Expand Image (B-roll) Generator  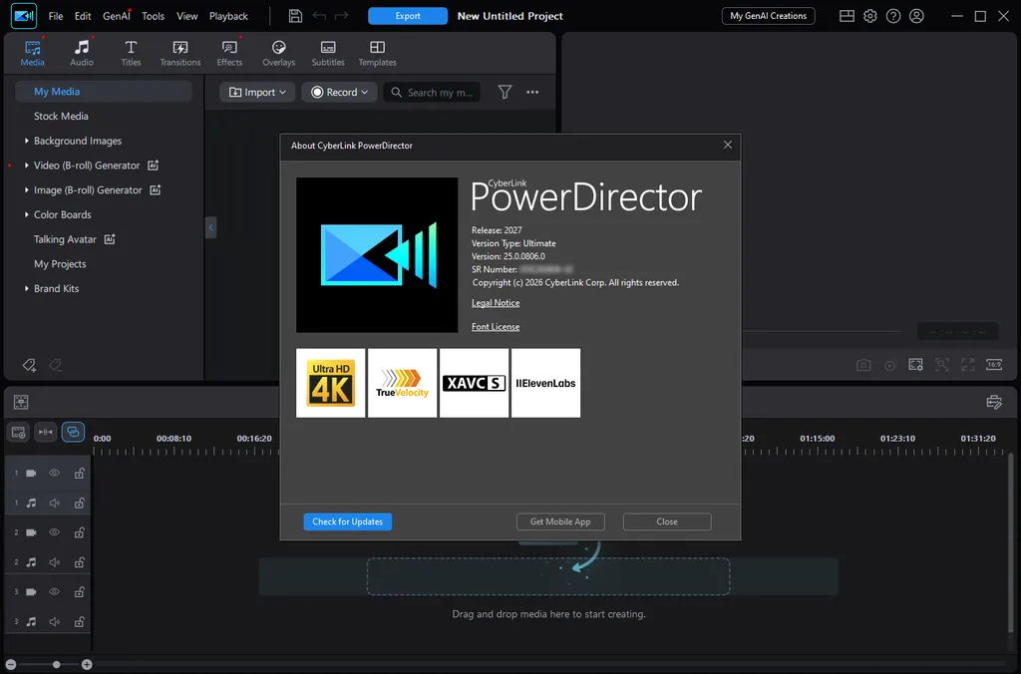click(x=26, y=190)
